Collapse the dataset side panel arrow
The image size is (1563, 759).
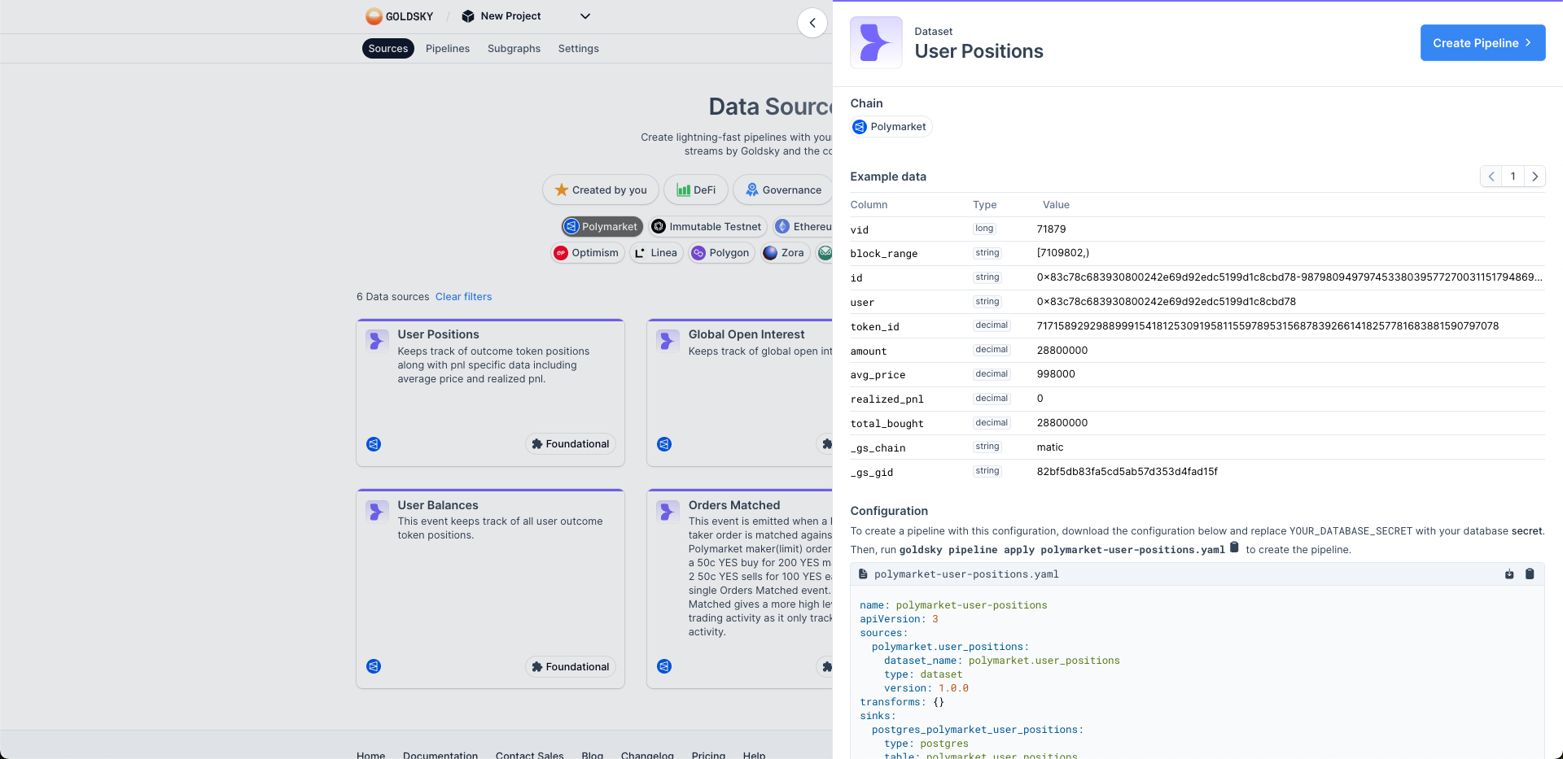click(x=812, y=23)
